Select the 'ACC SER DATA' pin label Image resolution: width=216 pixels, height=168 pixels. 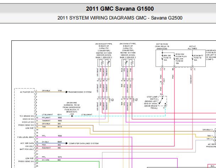[x=27, y=143]
